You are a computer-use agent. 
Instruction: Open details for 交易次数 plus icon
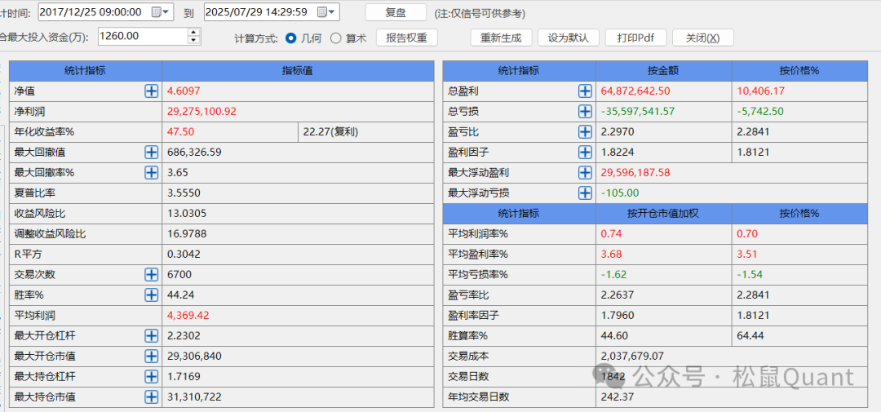151,275
